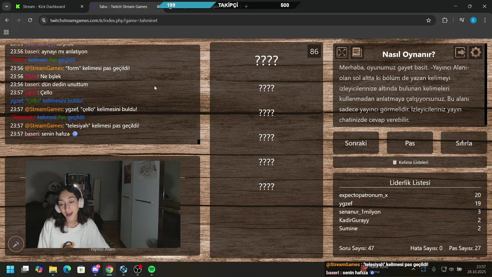Image resolution: width=492 pixels, height=277 pixels.
Task: Open Task View in taskbar
Action: (25, 269)
